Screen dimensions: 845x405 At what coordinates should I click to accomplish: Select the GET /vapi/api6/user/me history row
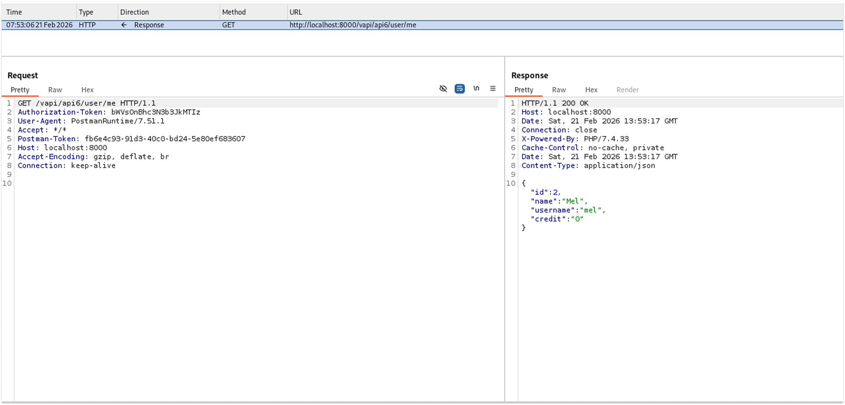tap(353, 25)
